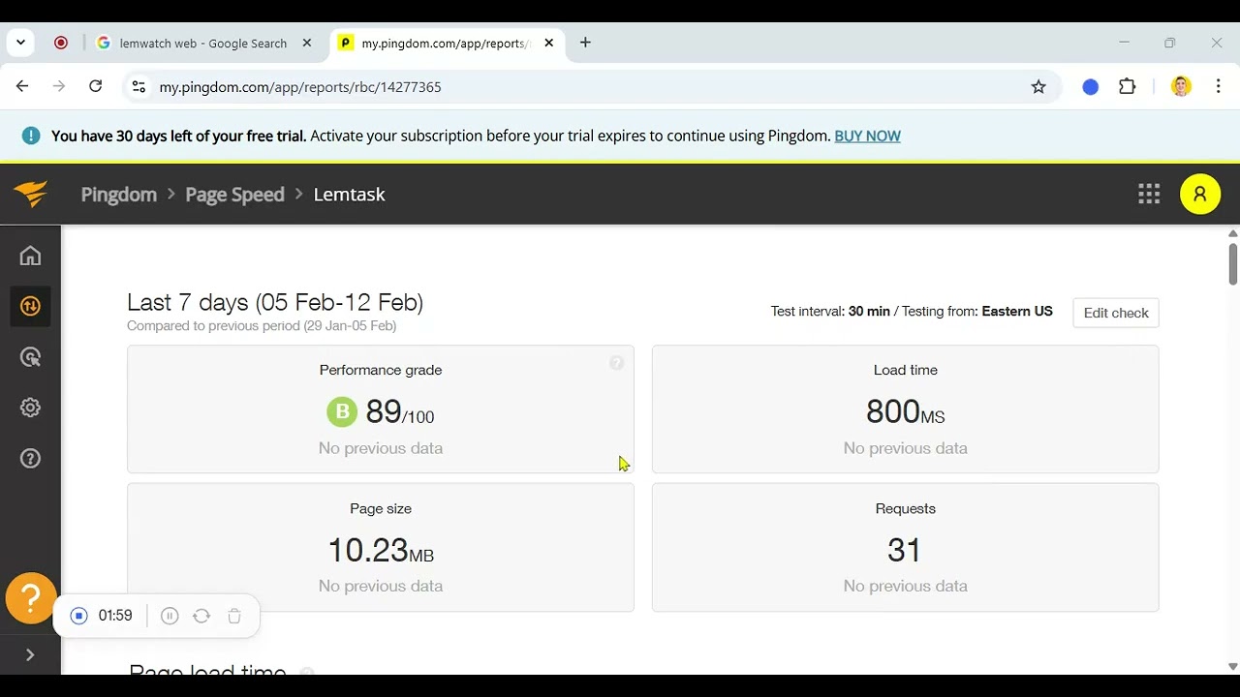Open the browser extensions puzzle icon
This screenshot has width=1240, height=697.
1127,87
